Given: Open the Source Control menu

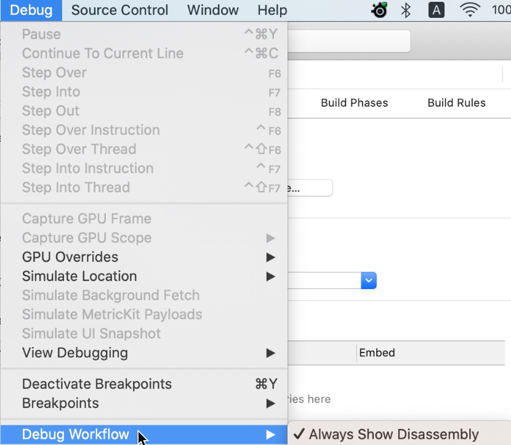Looking at the screenshot, I should pyautogui.click(x=119, y=10).
